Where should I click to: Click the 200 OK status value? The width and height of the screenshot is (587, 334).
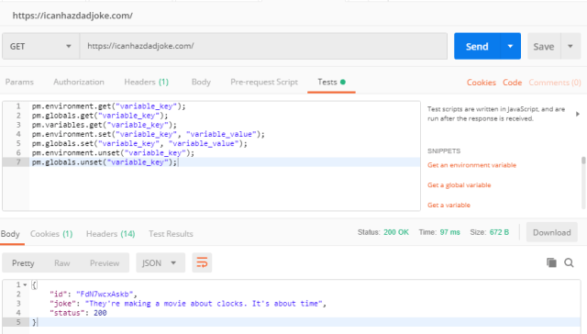(396, 232)
